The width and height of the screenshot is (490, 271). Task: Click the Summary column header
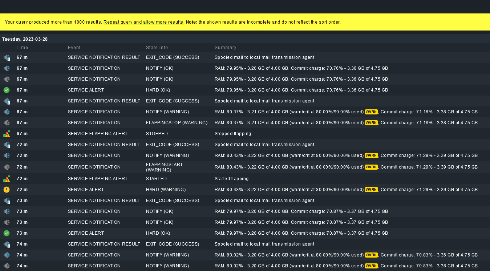(x=225, y=48)
